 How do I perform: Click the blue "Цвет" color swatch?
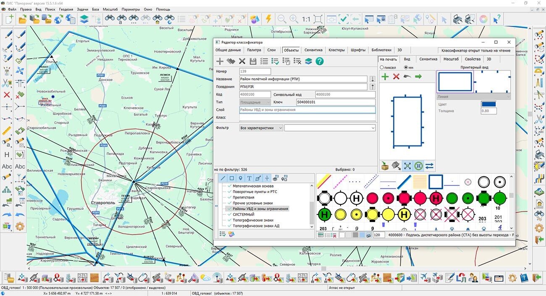(x=488, y=104)
